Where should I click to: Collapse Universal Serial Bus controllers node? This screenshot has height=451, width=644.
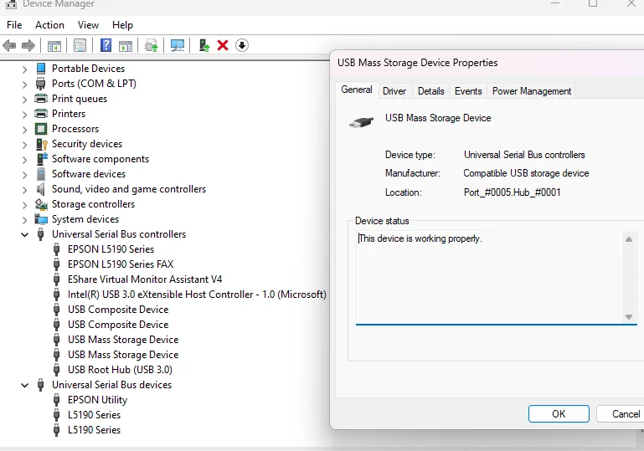(x=24, y=235)
